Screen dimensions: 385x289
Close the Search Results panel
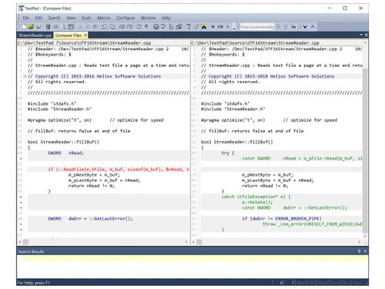365,251
